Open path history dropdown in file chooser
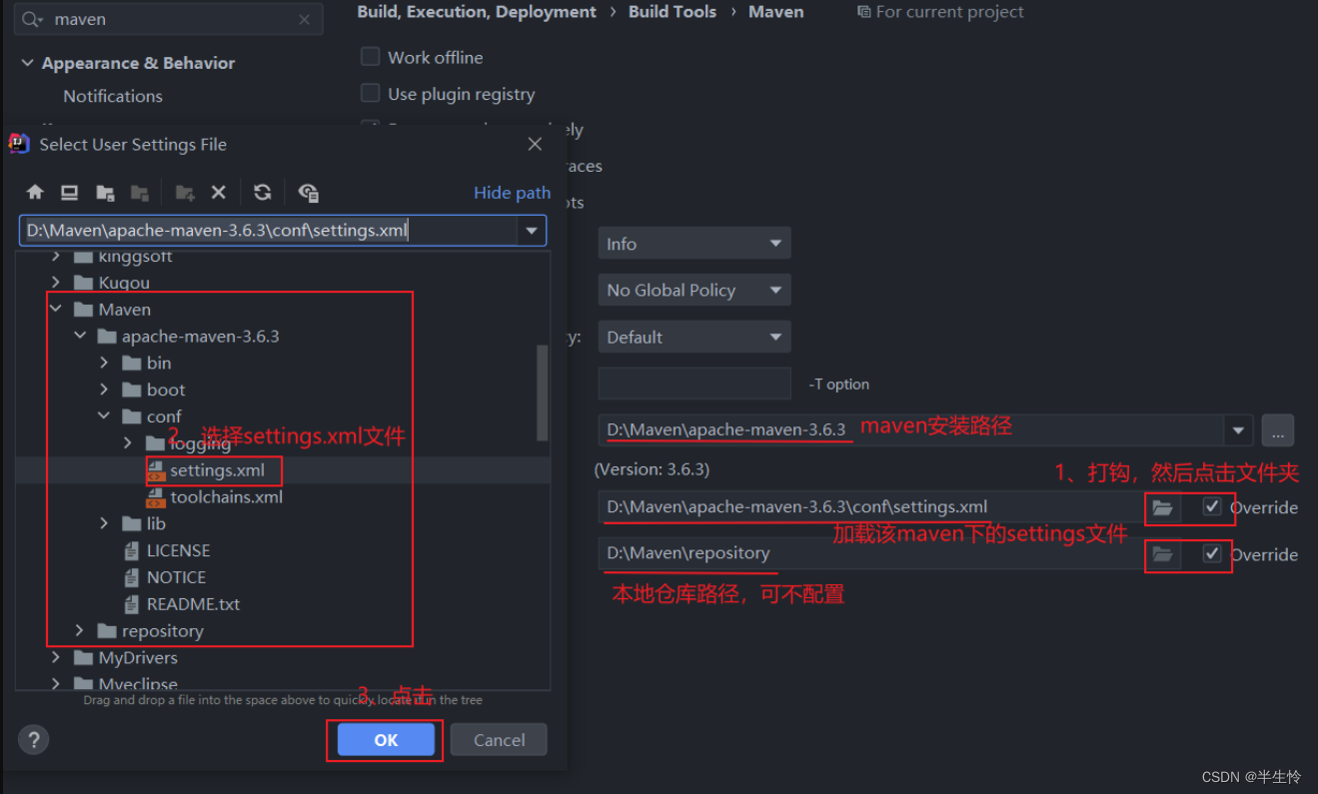The height and width of the screenshot is (794, 1318). coord(532,231)
